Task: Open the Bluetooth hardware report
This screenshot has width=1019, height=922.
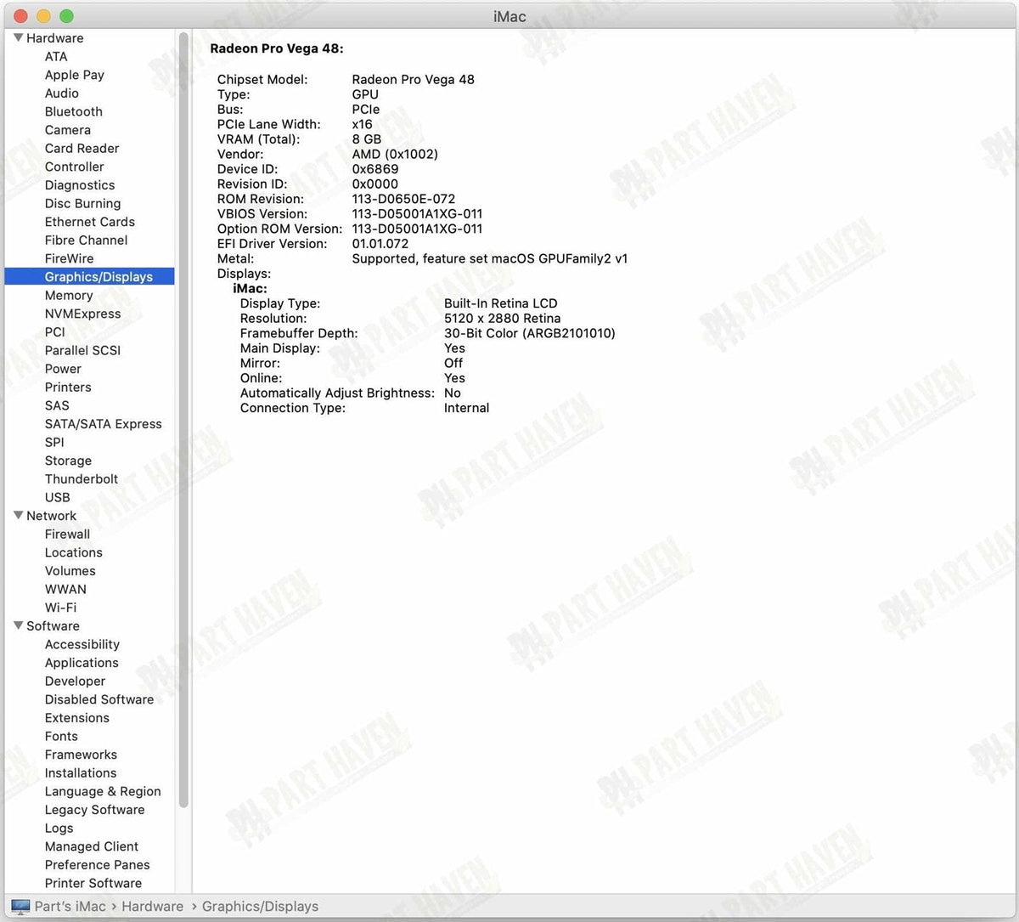Action: 74,111
